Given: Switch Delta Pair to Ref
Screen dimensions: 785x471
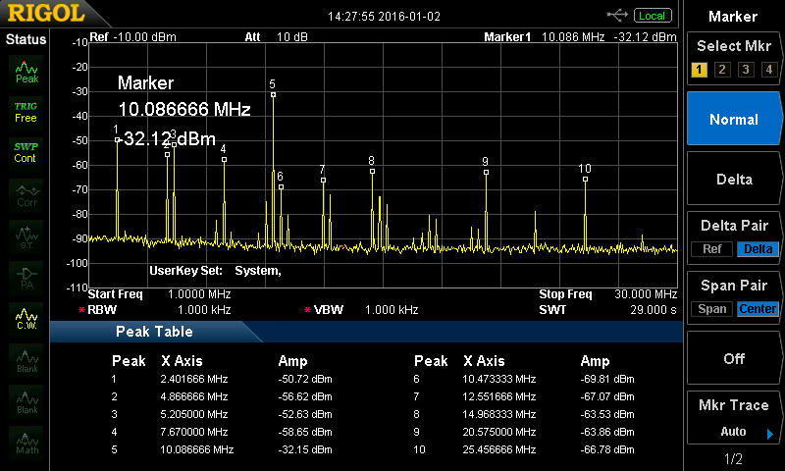Looking at the screenshot, I should click(711, 249).
